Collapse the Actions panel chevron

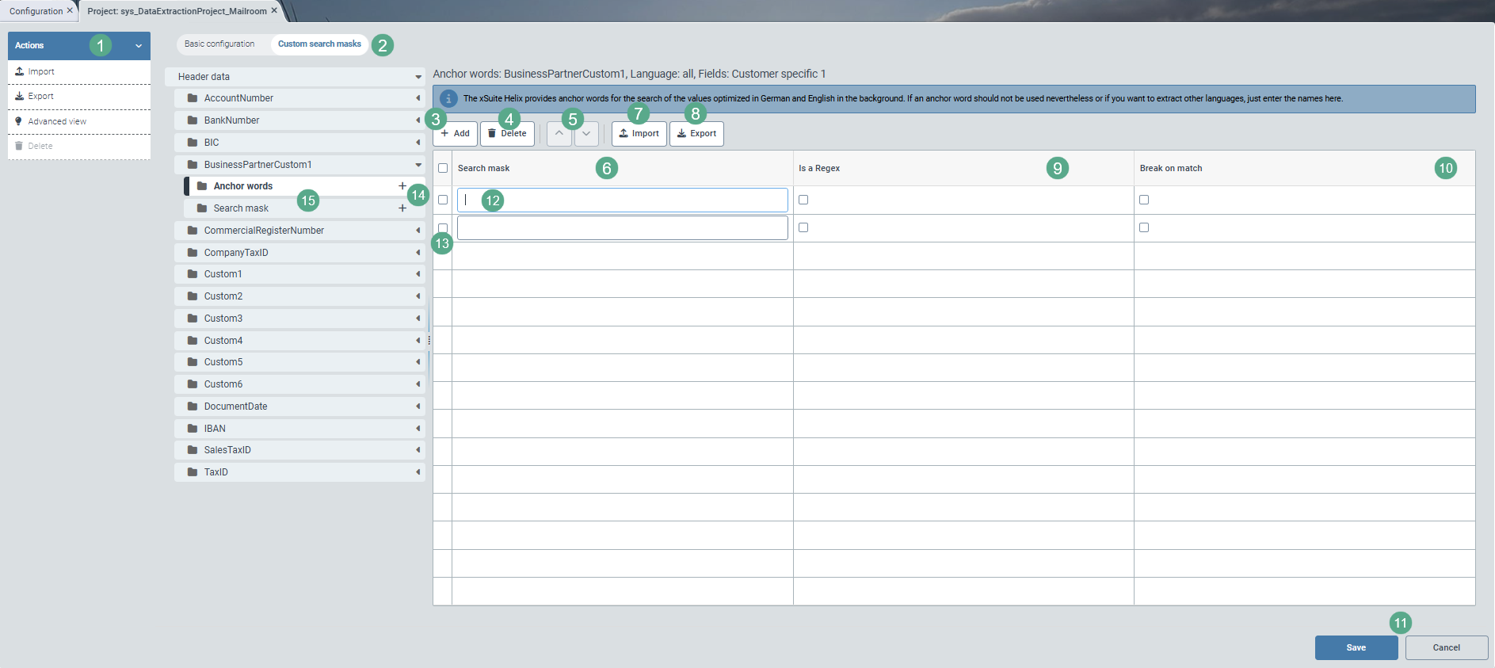[139, 46]
